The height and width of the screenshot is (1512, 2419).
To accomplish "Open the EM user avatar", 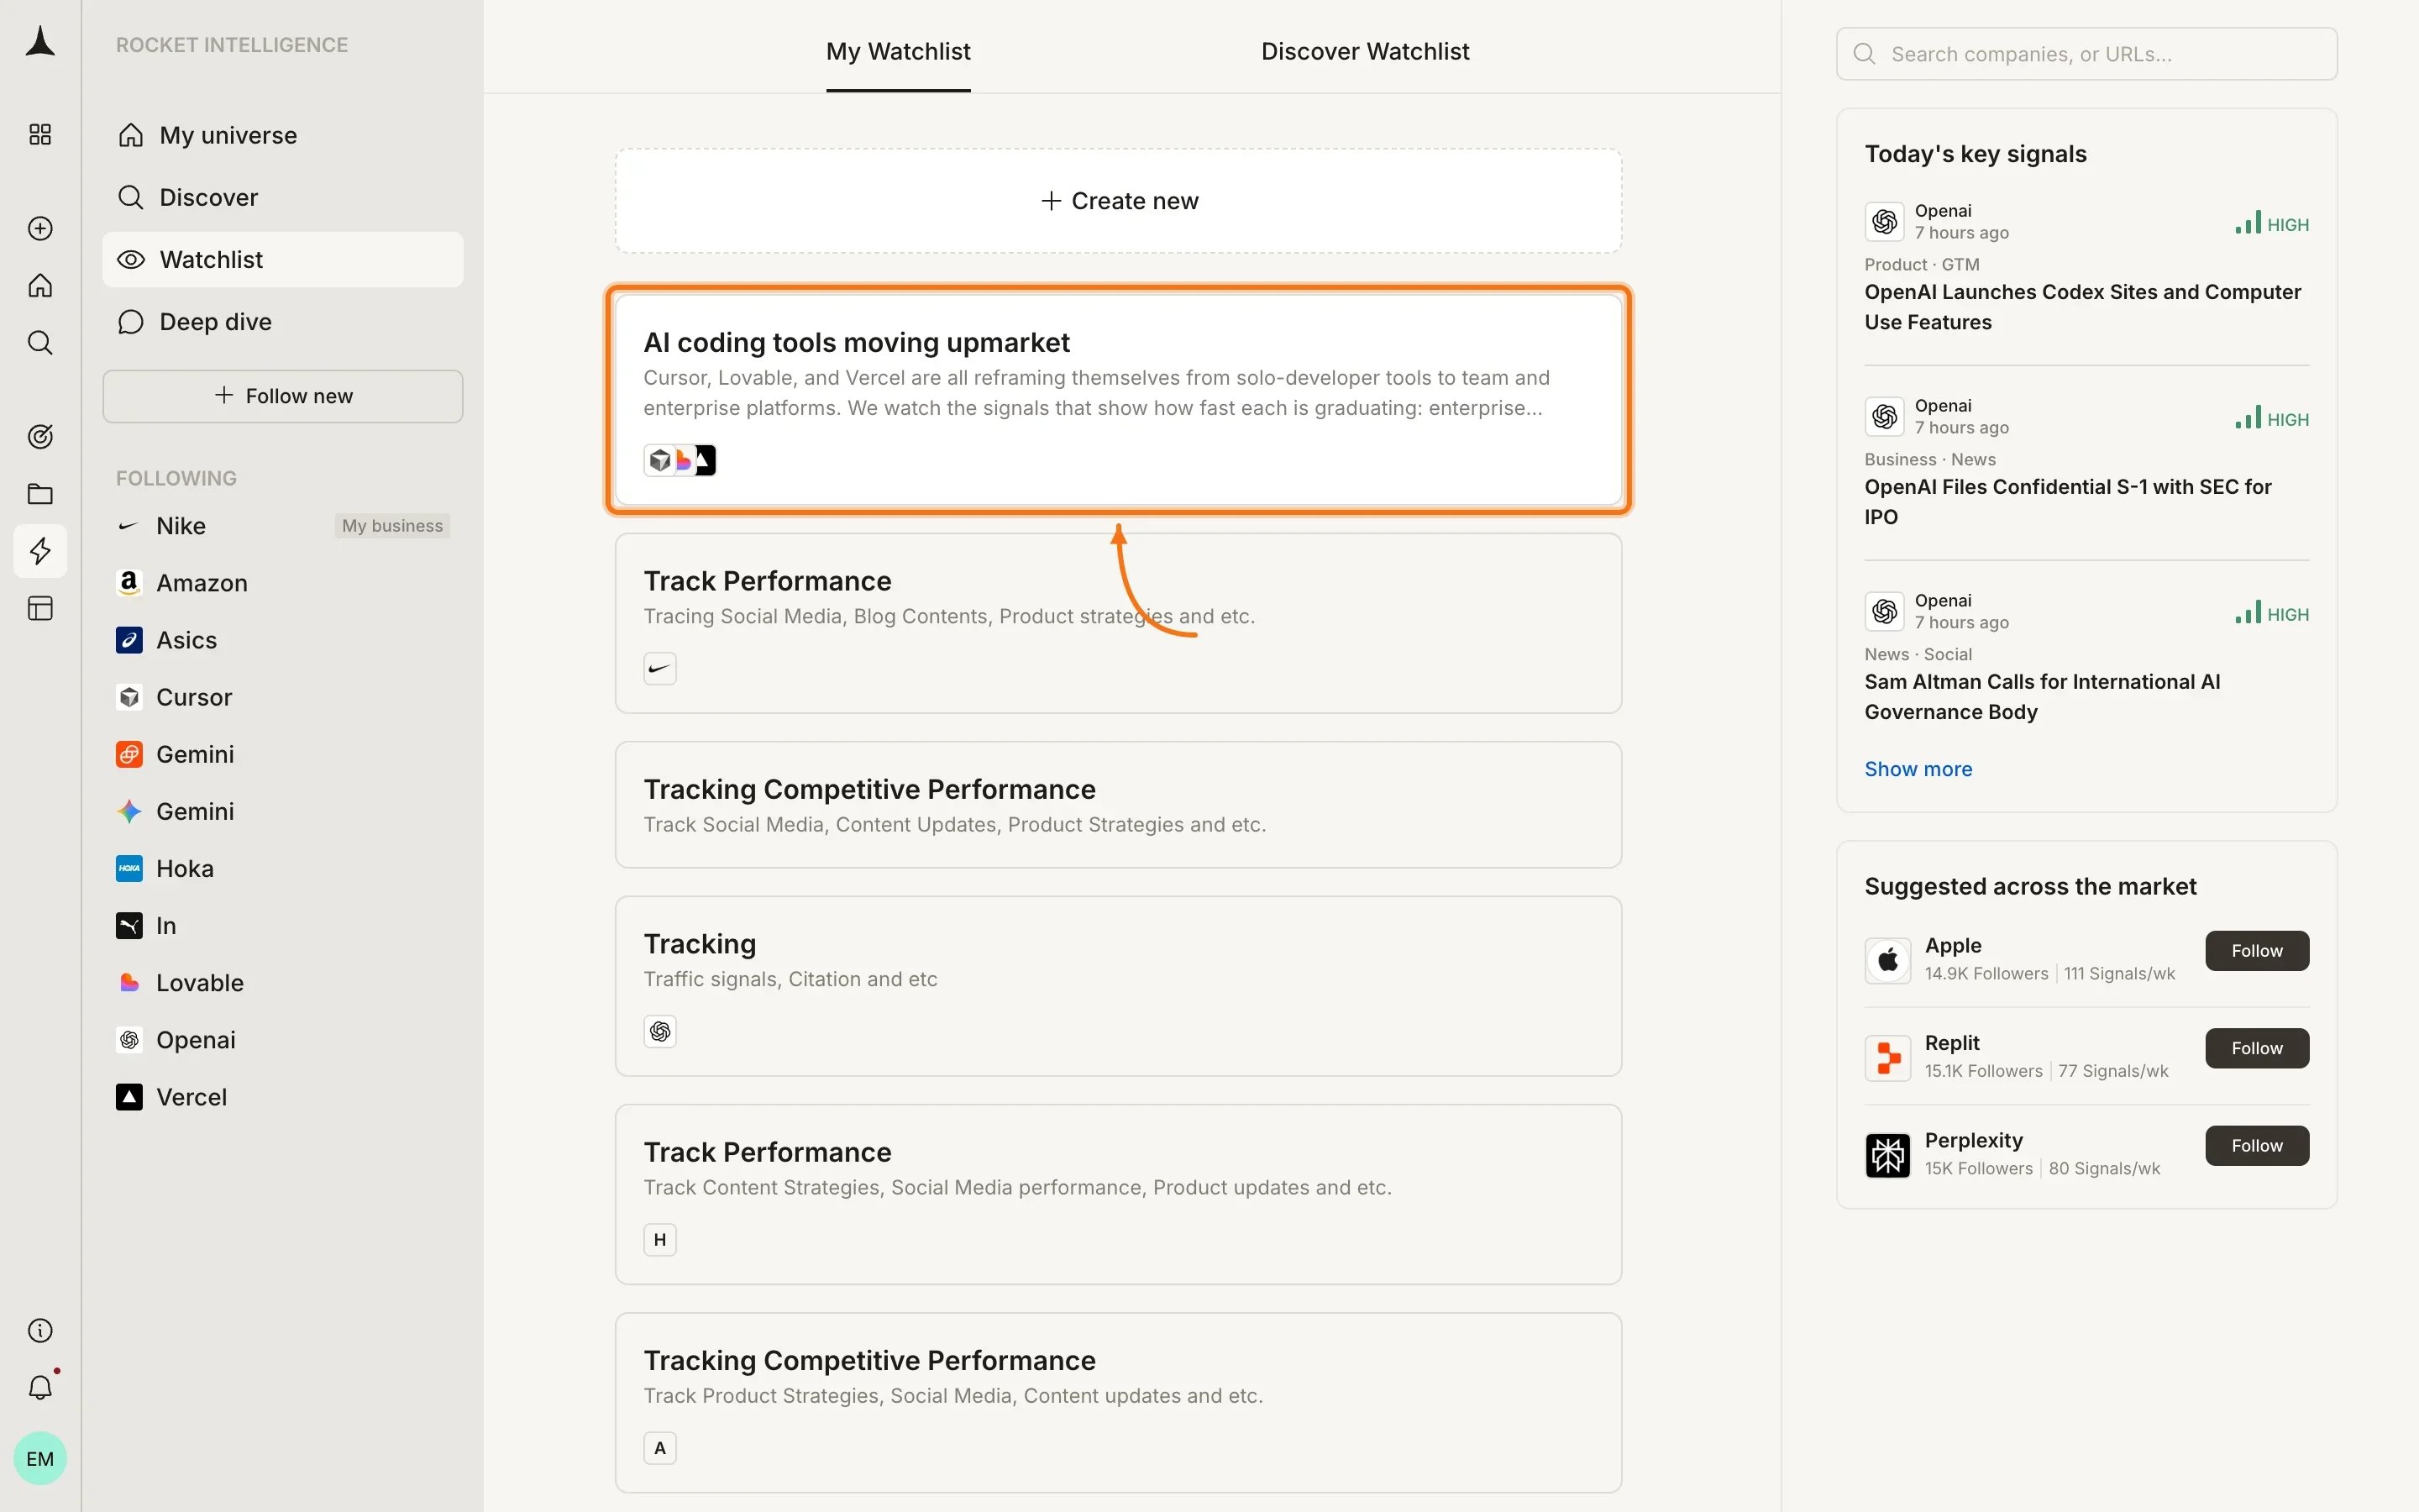I will point(40,1458).
